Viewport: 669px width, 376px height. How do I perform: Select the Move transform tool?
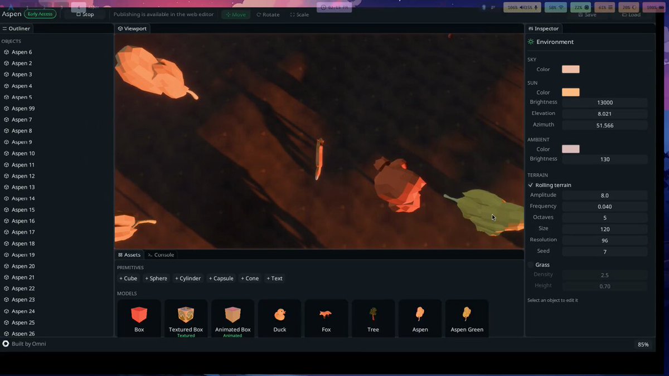coord(236,14)
